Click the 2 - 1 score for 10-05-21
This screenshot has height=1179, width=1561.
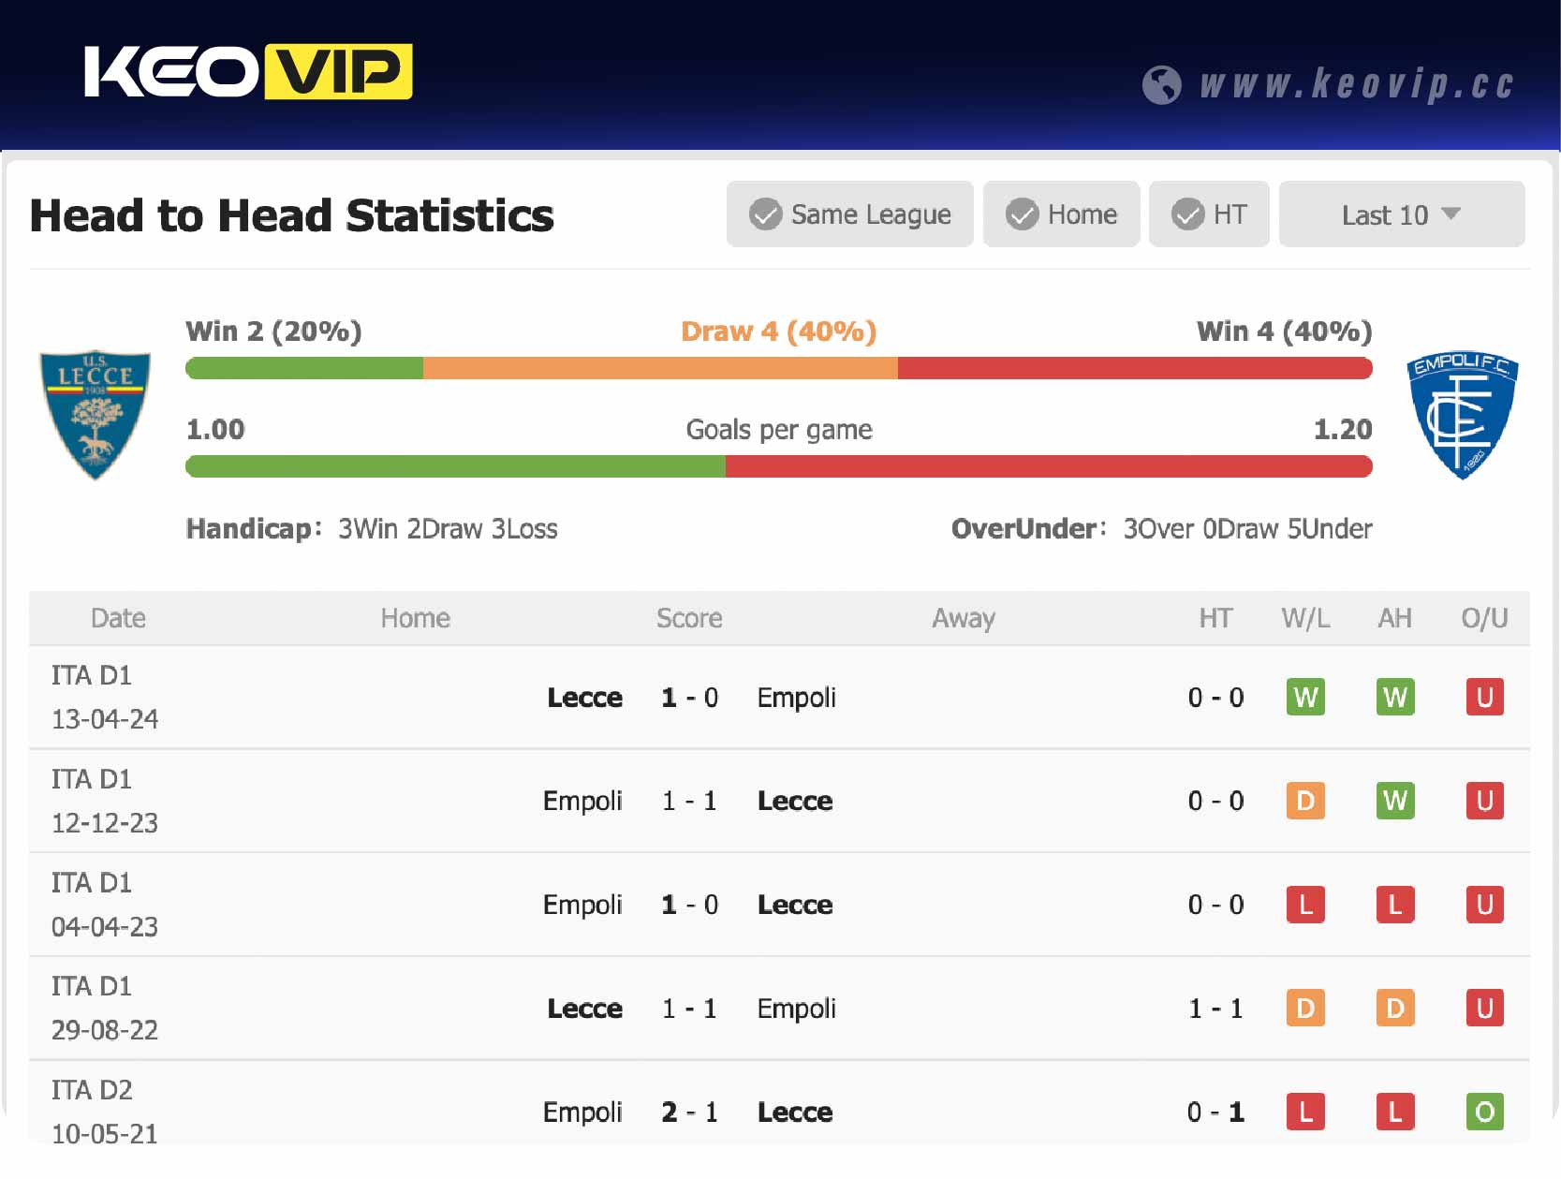(x=689, y=1112)
